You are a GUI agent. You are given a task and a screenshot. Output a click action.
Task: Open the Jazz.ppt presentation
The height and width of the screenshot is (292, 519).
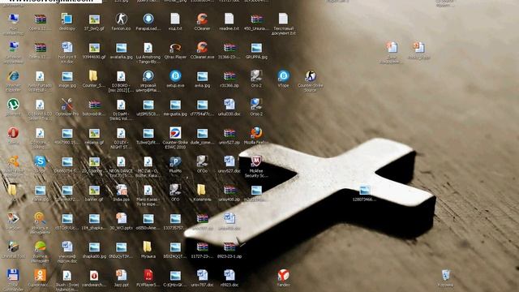[121, 276]
